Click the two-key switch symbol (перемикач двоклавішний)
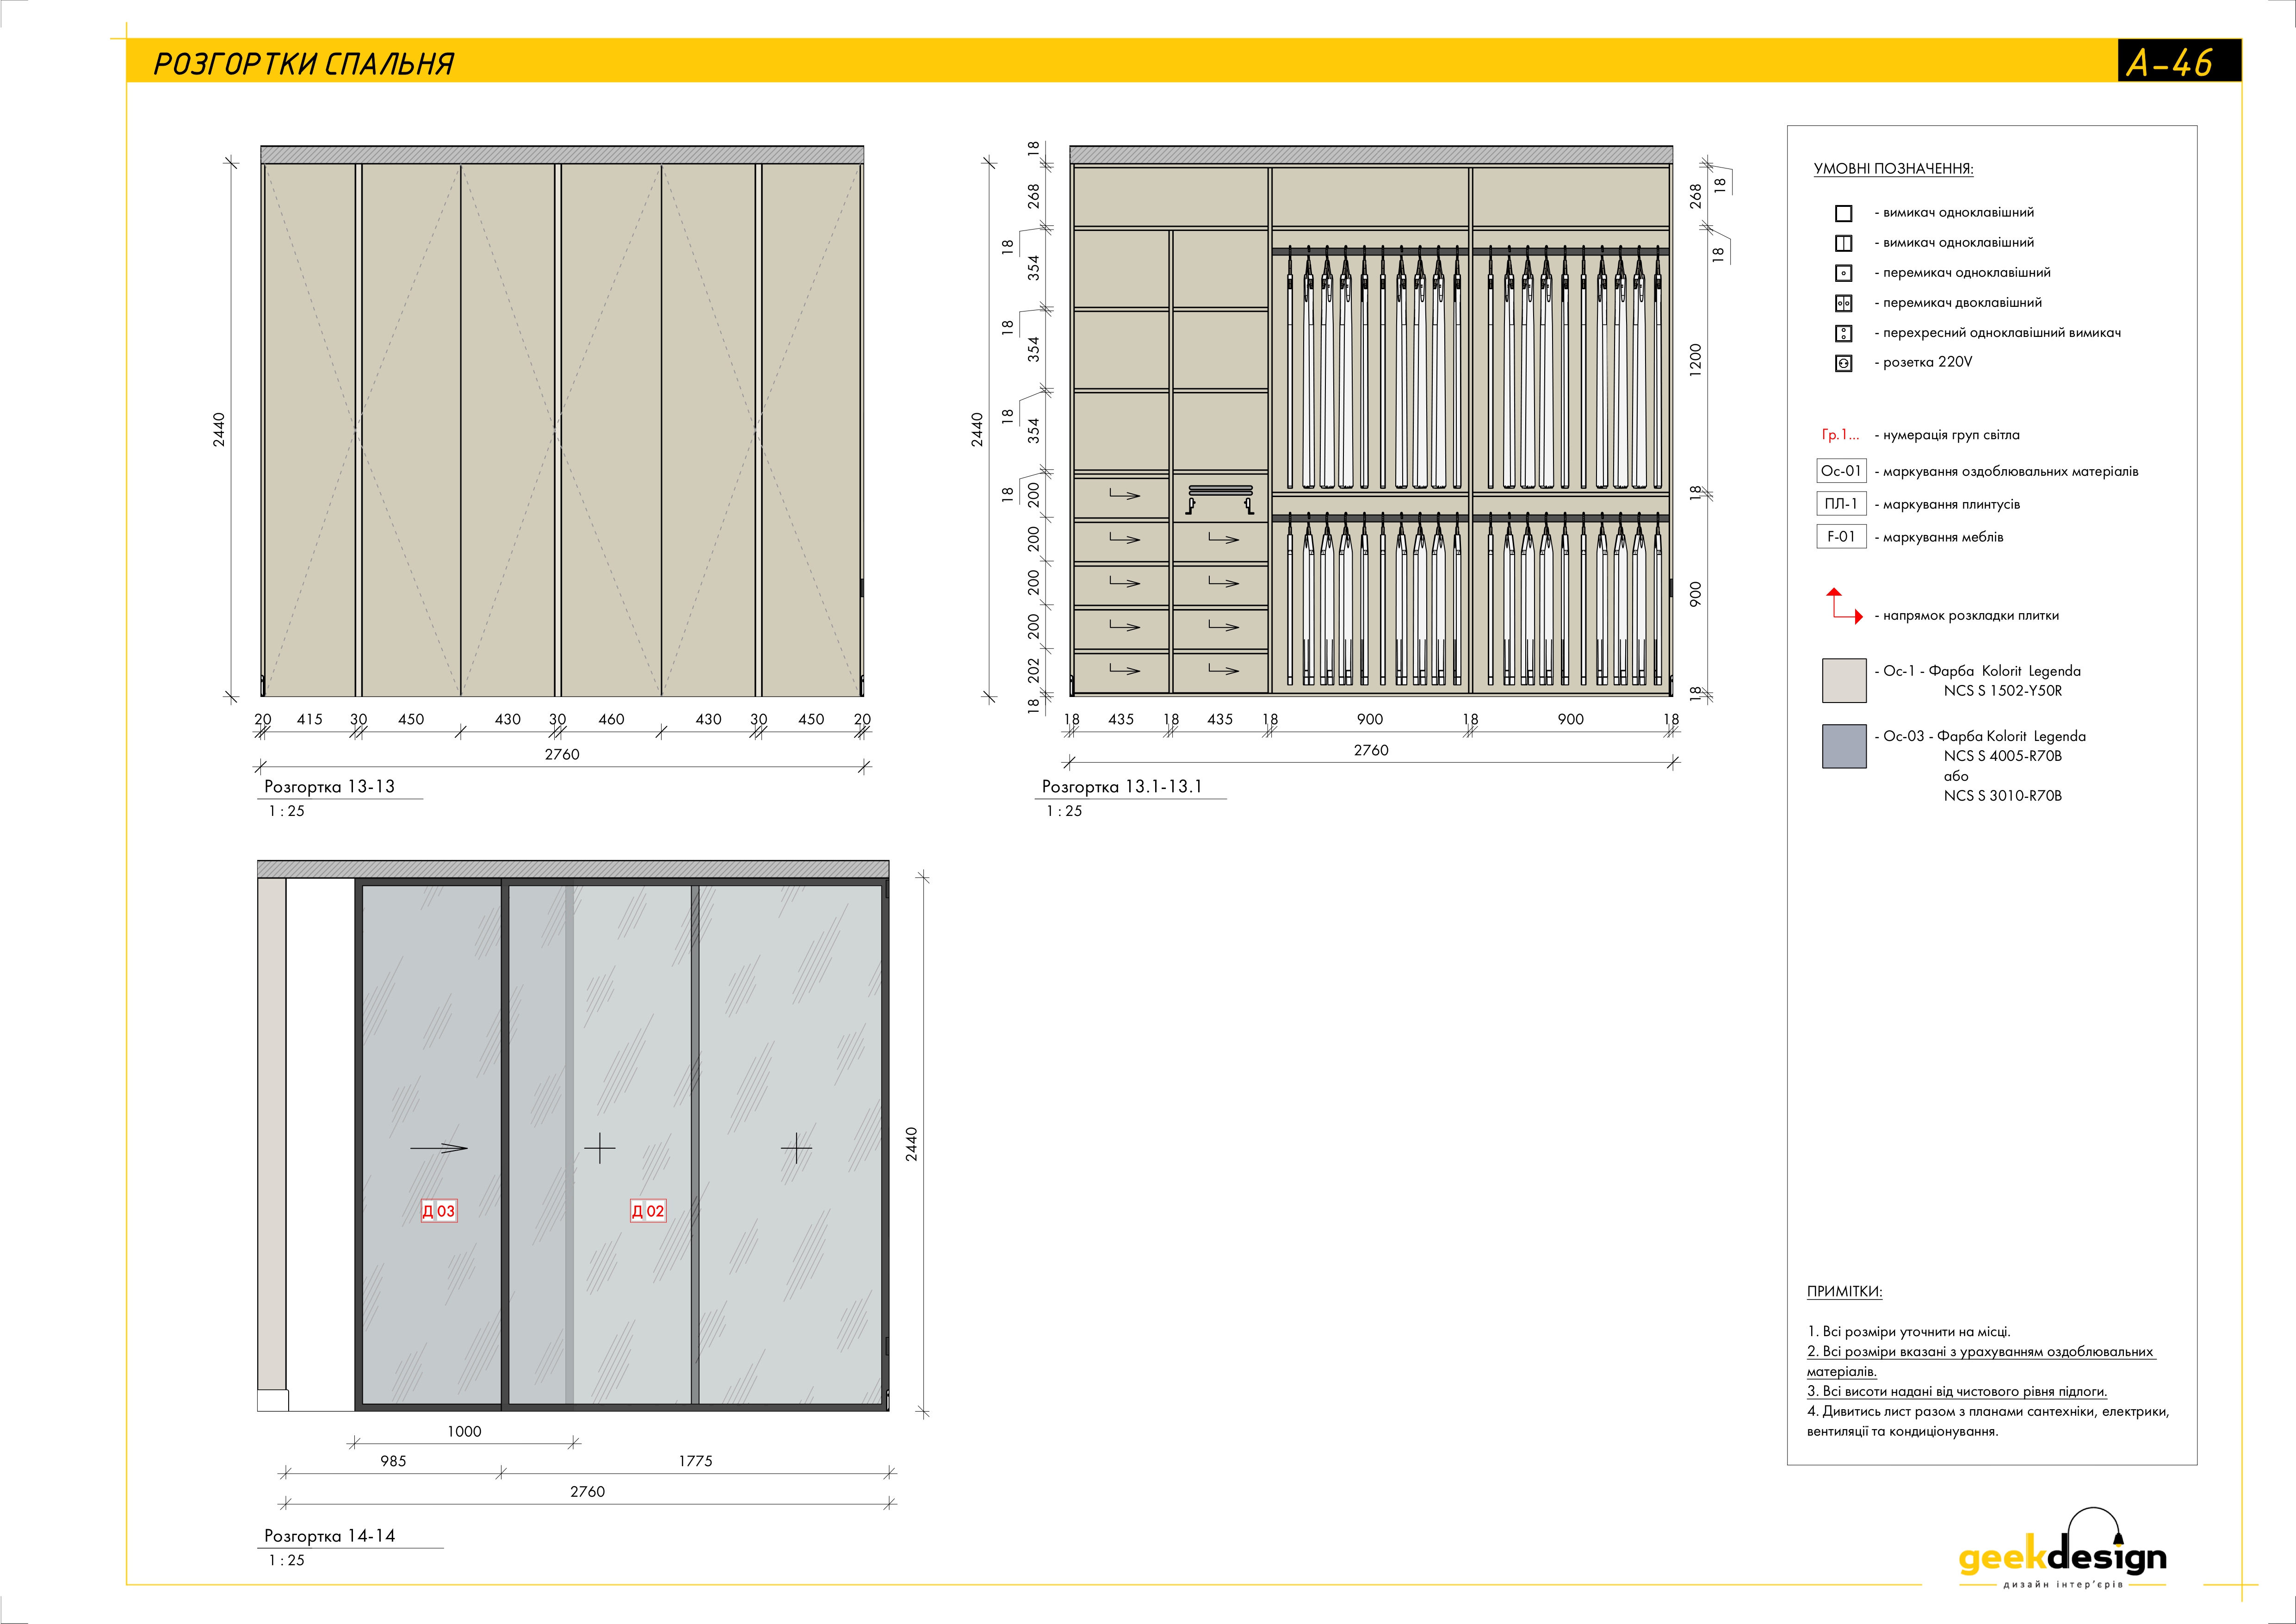2296x1624 pixels. [x=1843, y=303]
